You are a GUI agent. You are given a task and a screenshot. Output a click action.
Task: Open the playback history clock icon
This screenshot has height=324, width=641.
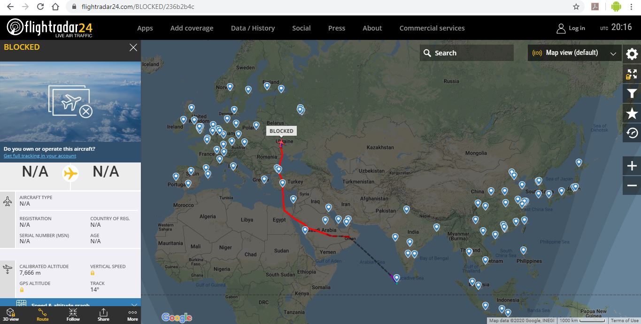(632, 133)
